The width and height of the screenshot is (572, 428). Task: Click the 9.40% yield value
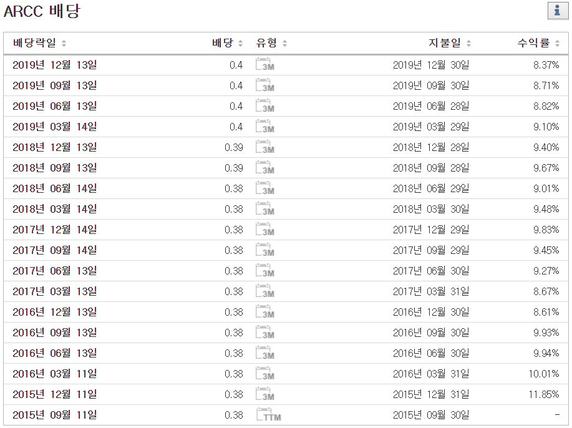click(546, 147)
